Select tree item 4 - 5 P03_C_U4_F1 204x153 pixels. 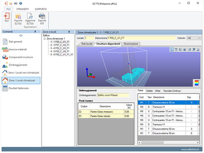(x=60, y=51)
